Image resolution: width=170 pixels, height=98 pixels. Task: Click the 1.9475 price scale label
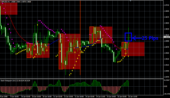[x=166, y=77]
